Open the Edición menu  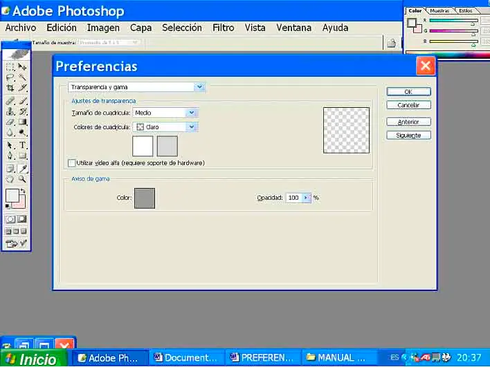coord(62,28)
